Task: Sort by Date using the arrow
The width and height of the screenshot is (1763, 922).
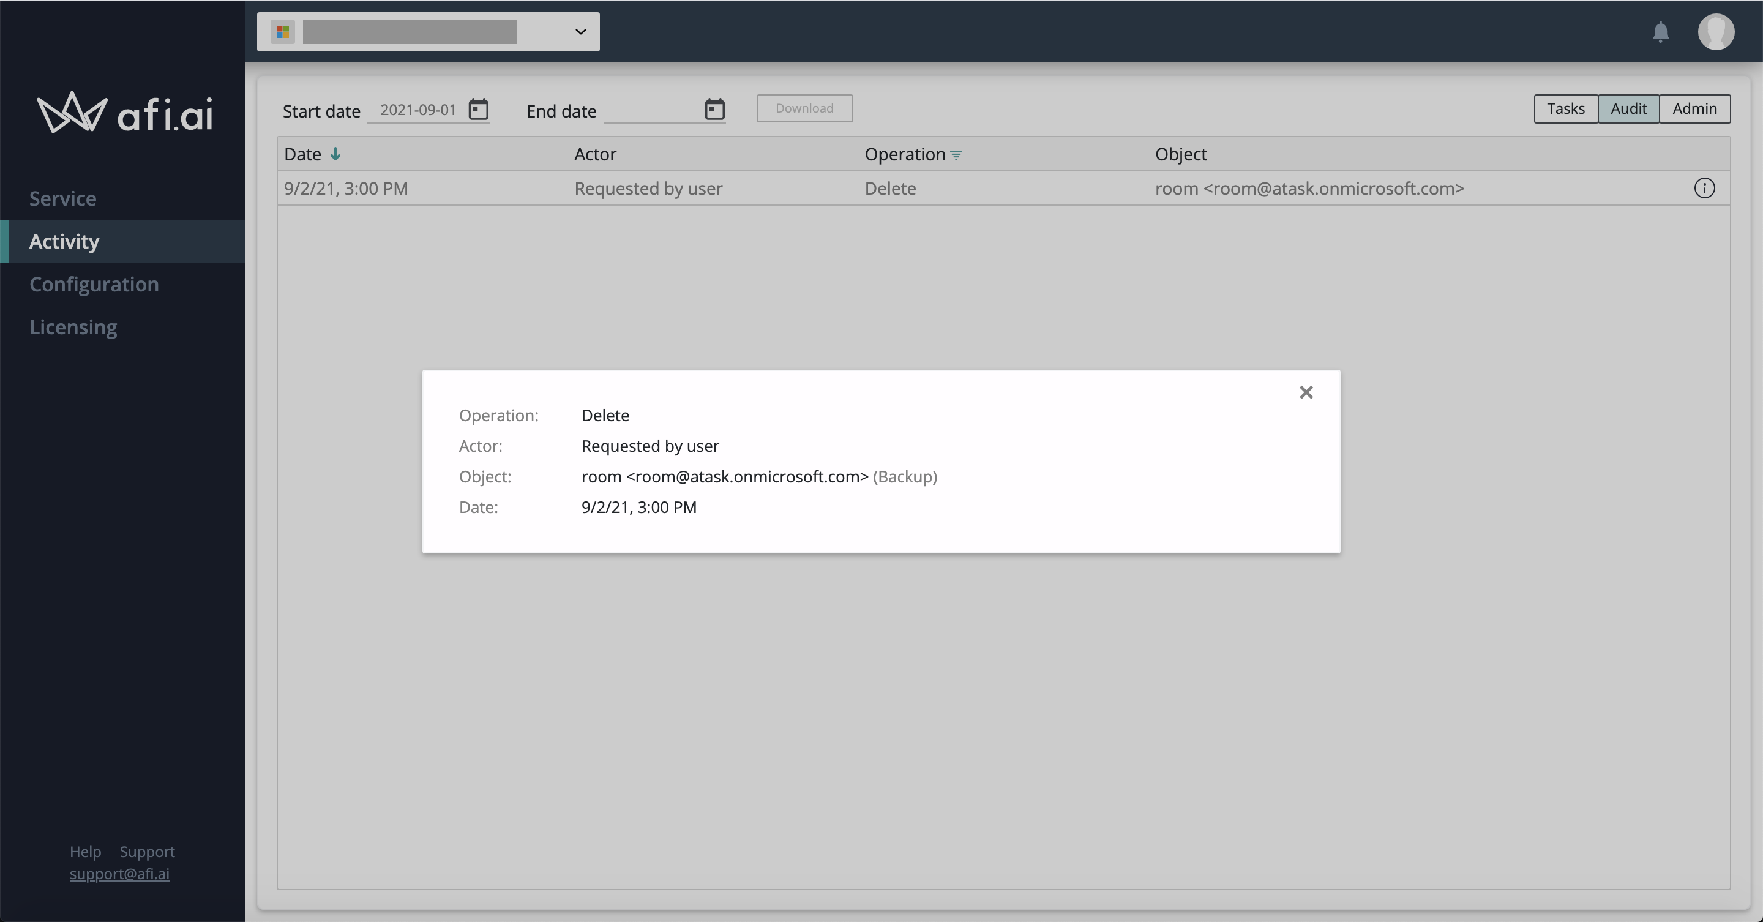Action: pos(335,154)
